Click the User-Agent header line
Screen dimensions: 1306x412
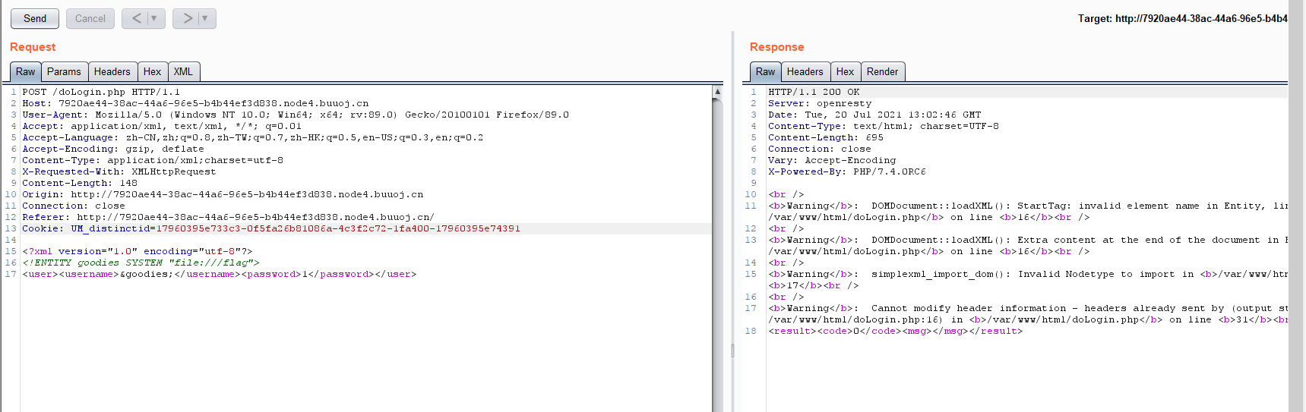(x=296, y=115)
